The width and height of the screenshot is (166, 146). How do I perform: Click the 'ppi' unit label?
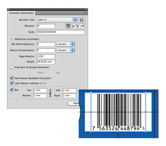tap(58, 73)
